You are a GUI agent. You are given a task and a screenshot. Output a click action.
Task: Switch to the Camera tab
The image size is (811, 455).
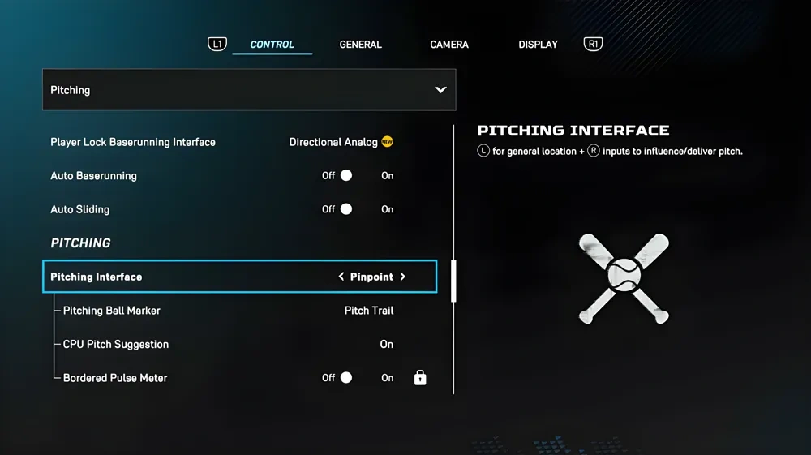click(449, 45)
